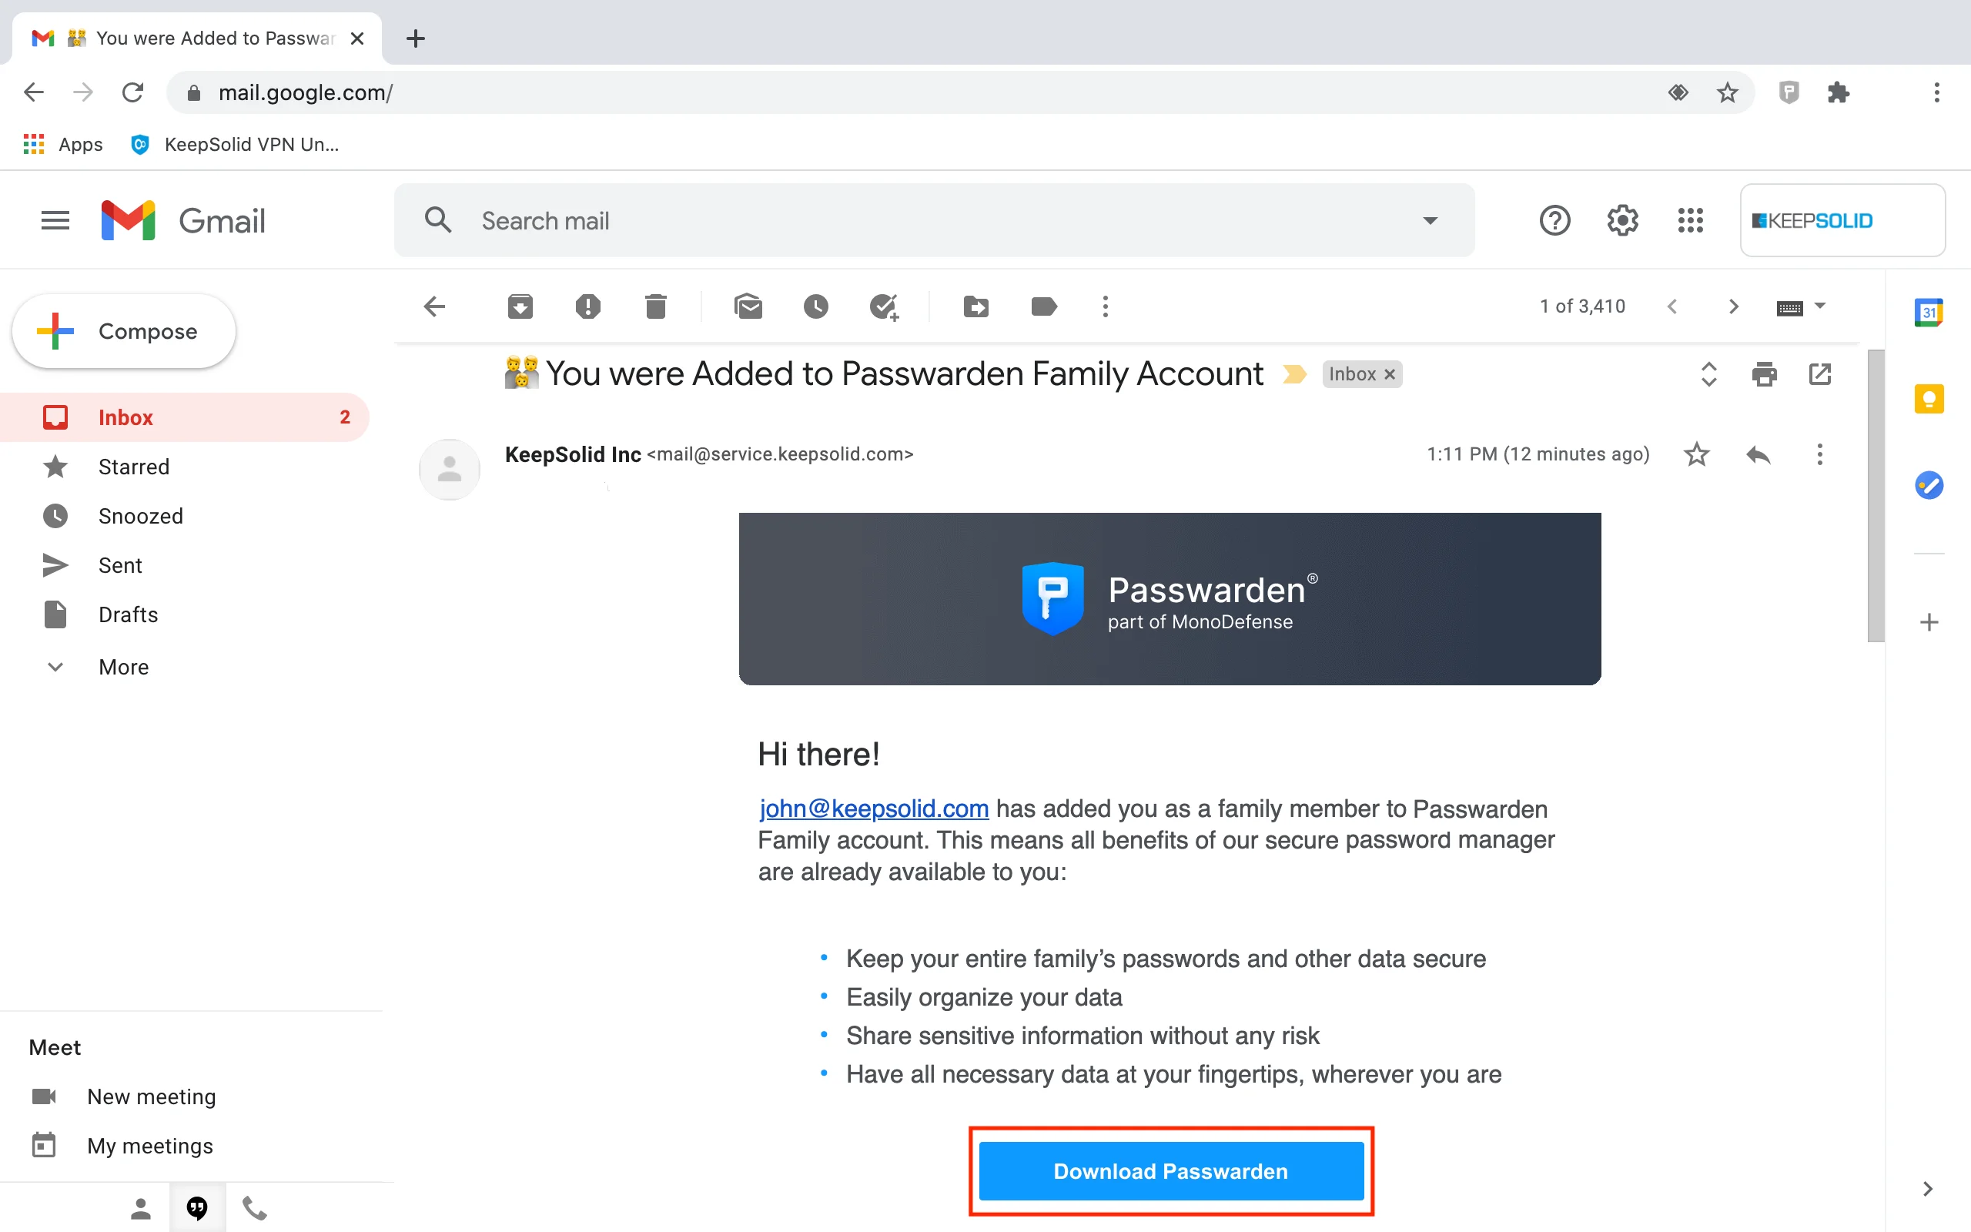The image size is (1971, 1232).
Task: Delete the email with trash icon
Action: click(656, 307)
